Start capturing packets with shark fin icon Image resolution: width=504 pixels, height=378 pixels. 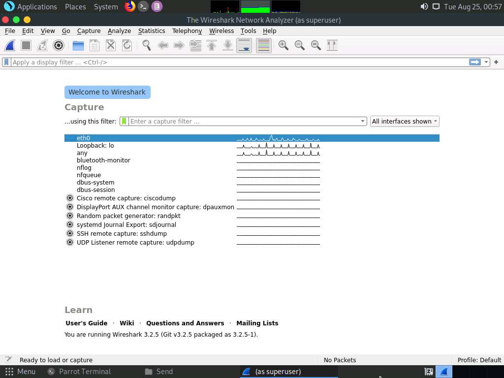[10, 45]
